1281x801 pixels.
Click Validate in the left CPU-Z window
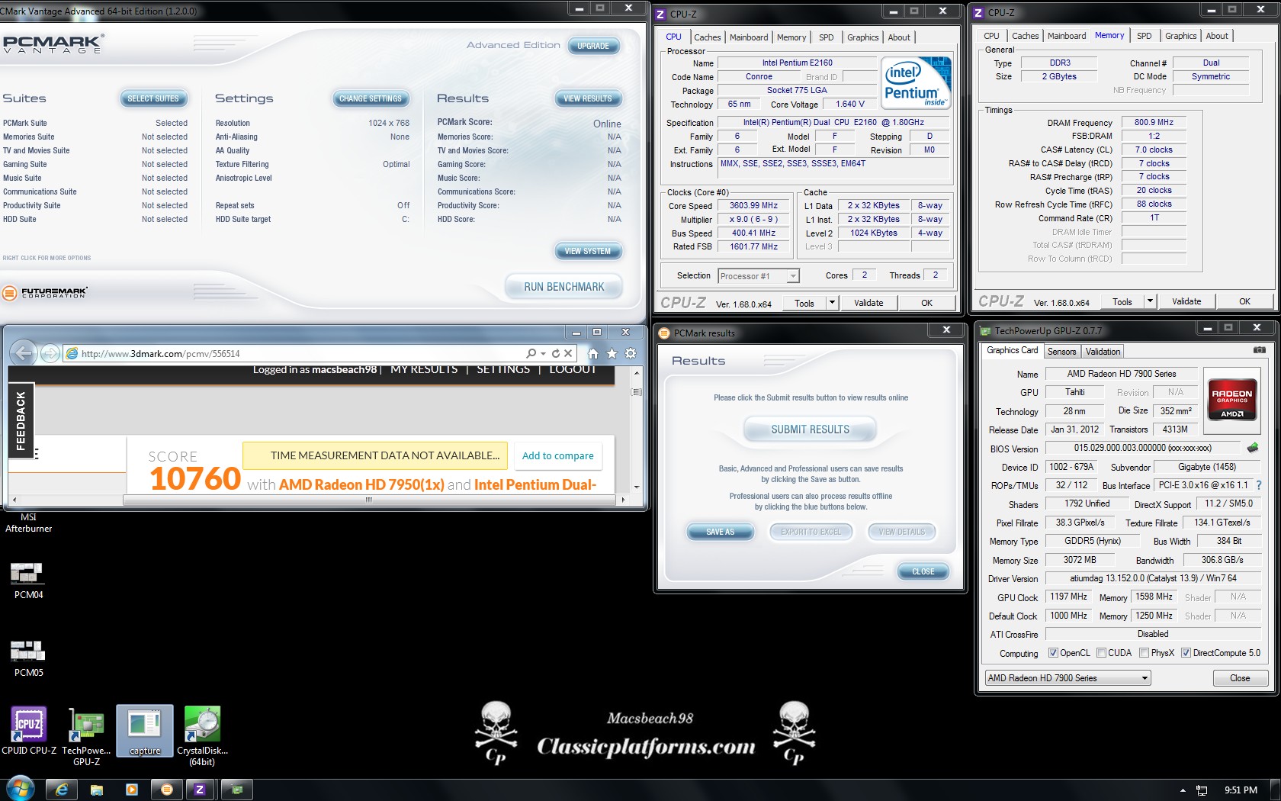tap(868, 303)
